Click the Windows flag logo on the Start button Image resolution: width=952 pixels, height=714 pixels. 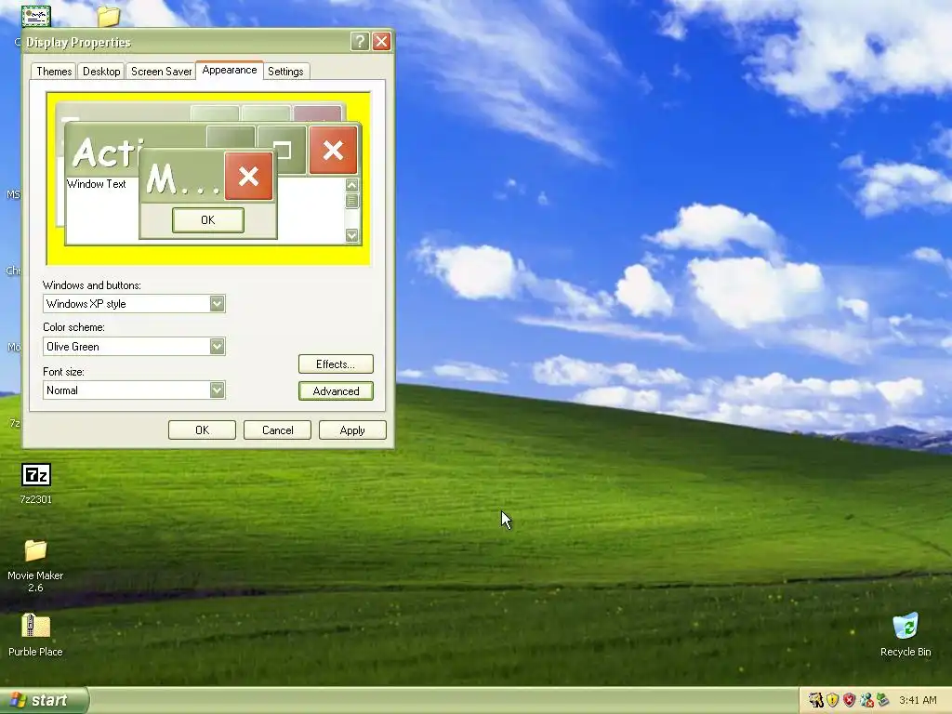pos(19,700)
